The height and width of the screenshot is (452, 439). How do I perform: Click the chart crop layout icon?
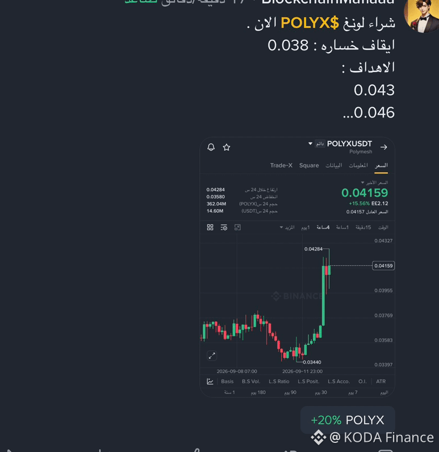click(237, 227)
